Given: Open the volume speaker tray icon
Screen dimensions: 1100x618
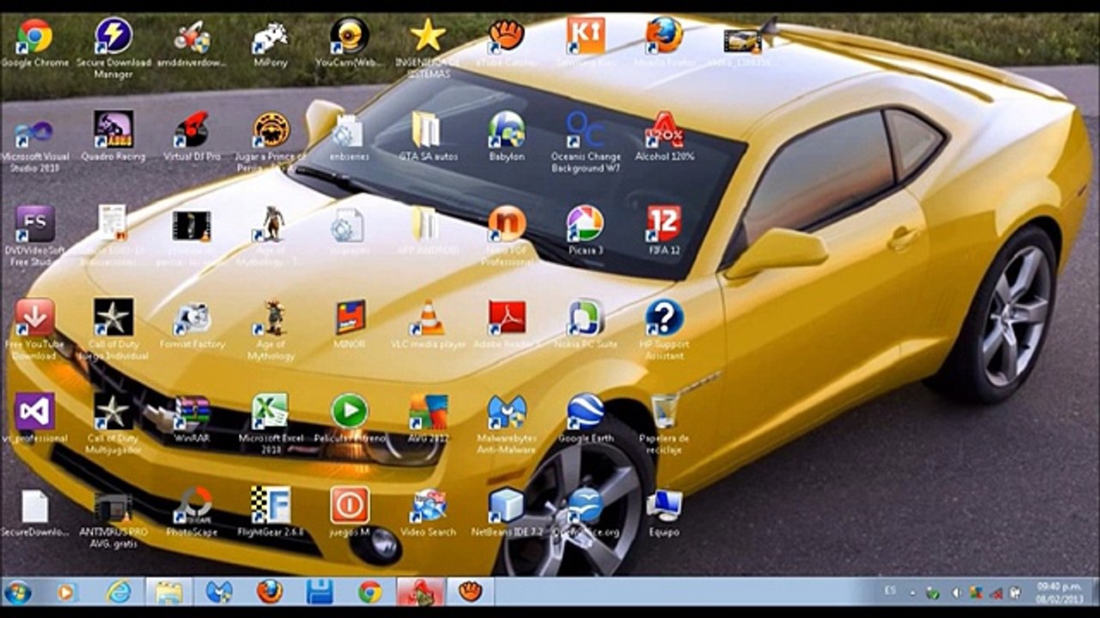Looking at the screenshot, I should point(955,592).
